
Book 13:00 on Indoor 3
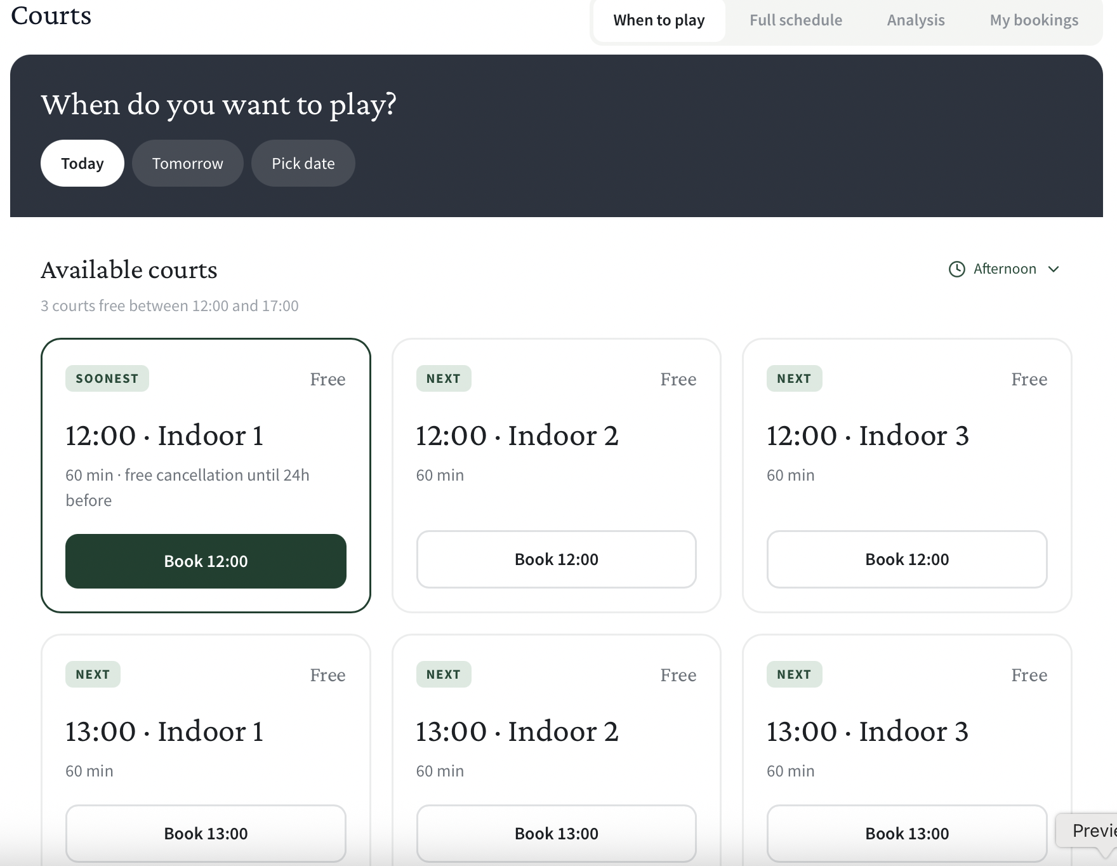click(x=907, y=834)
